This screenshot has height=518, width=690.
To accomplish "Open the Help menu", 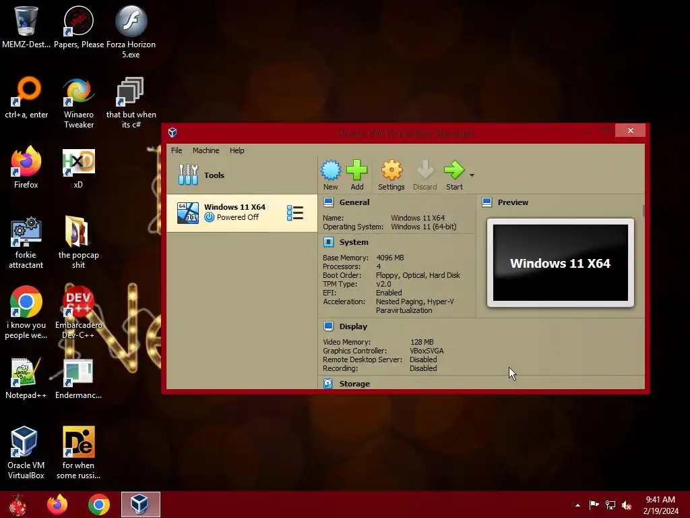I will [x=237, y=150].
